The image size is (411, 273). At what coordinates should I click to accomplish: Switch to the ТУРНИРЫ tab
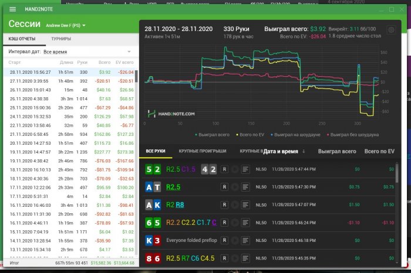[x=61, y=39]
